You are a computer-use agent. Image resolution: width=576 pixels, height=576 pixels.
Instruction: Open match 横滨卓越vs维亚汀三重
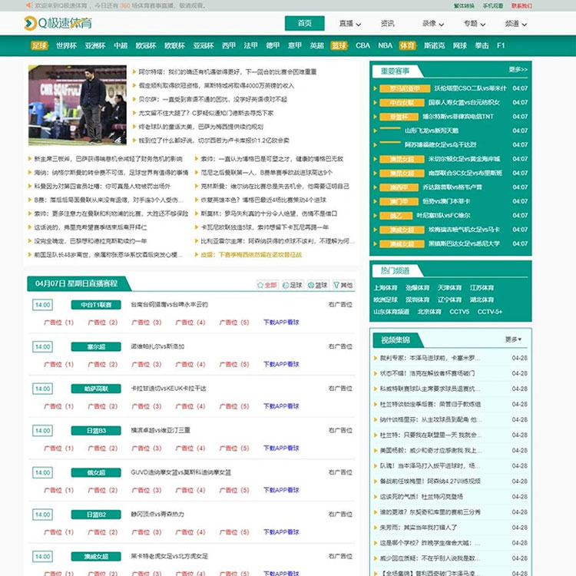tap(161, 430)
